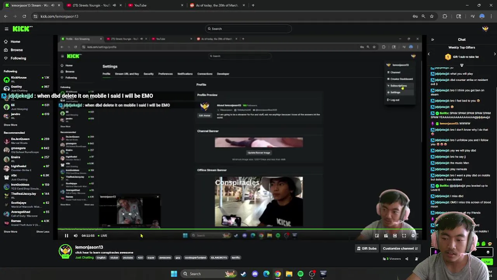Zoom page with magnifier in address bar
This screenshot has height=280, width=497.
coord(423,16)
